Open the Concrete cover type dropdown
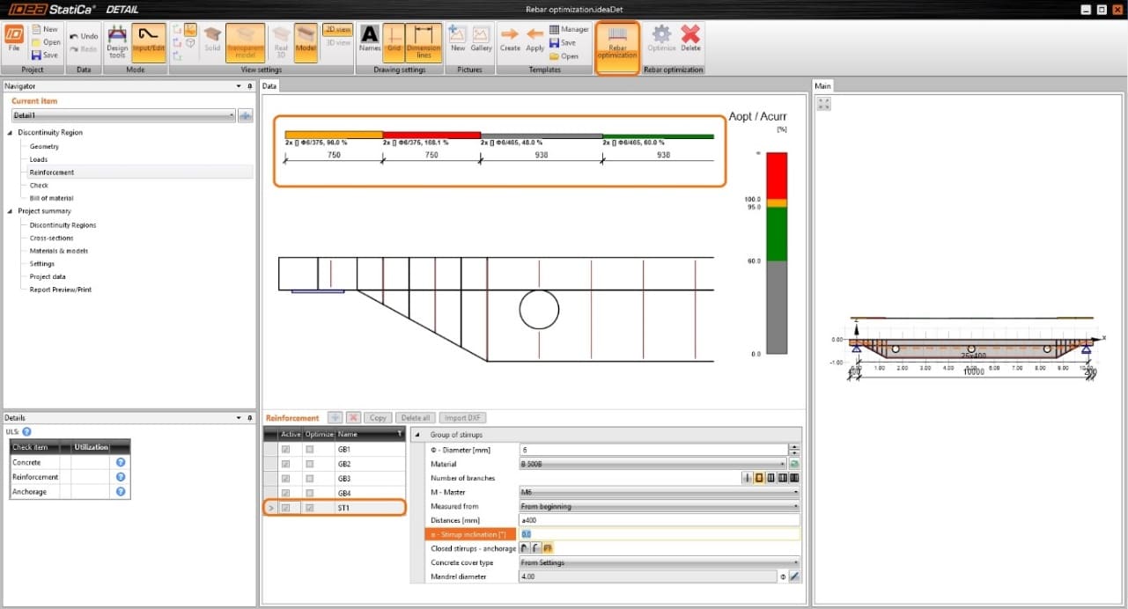 coord(660,562)
